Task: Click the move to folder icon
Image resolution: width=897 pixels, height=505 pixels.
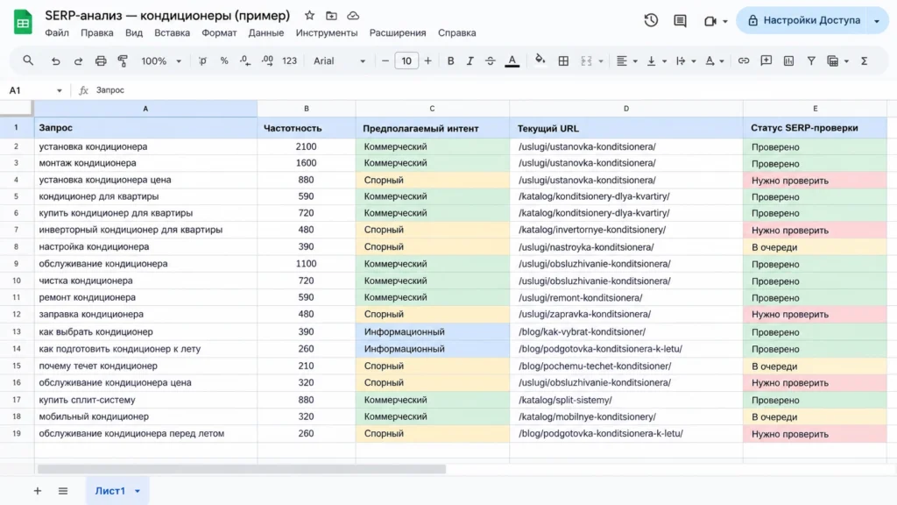Action: click(x=331, y=16)
